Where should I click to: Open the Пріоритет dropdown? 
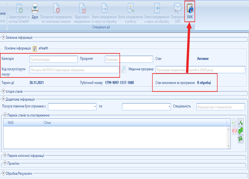click(129, 59)
